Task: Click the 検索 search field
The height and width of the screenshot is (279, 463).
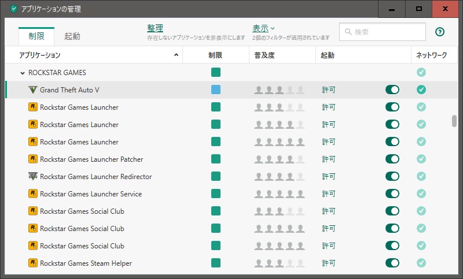Action: pos(383,32)
